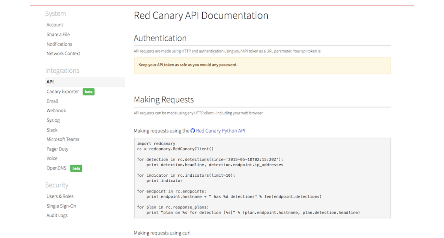Select Network Context in sidebar
Image resolution: width=444 pixels, height=238 pixels.
pos(63,53)
